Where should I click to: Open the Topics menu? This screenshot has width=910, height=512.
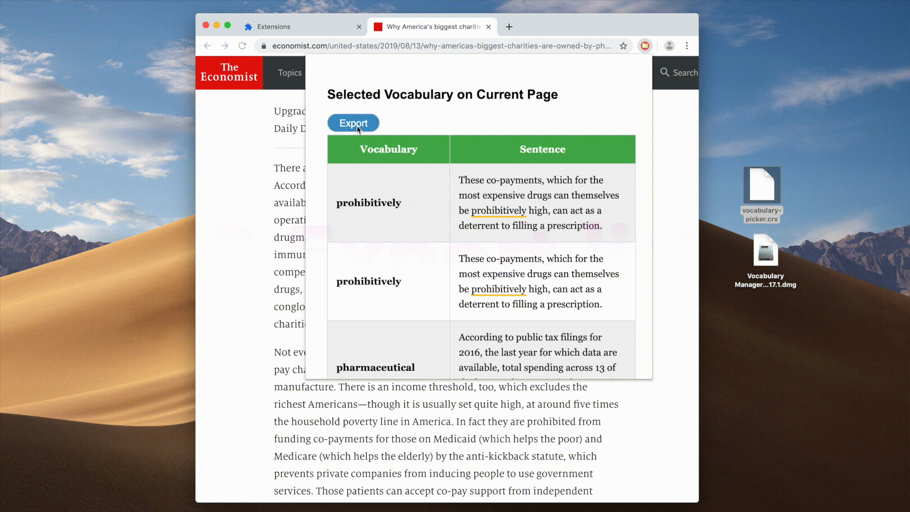(290, 73)
